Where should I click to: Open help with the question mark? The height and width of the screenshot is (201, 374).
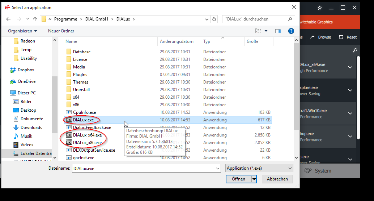coord(291,31)
